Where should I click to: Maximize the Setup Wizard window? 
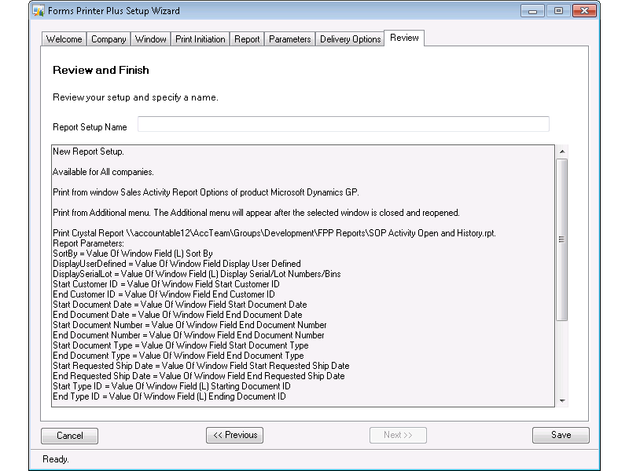[x=557, y=11]
